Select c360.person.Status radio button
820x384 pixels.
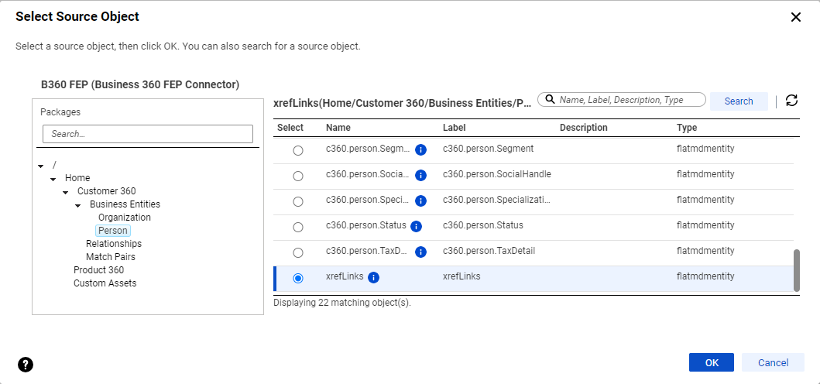coord(298,227)
